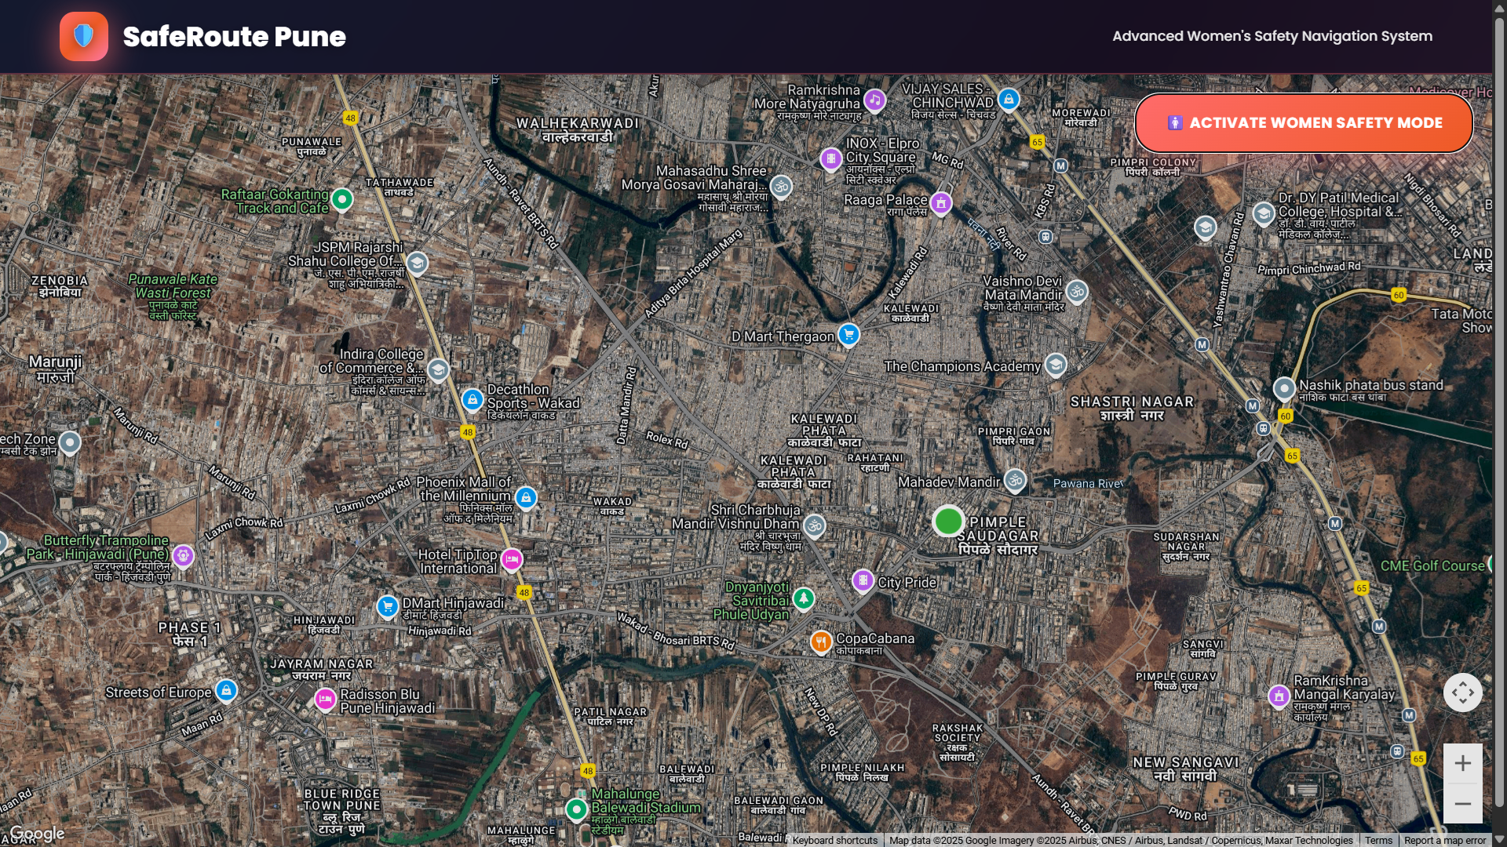Image resolution: width=1507 pixels, height=847 pixels.
Task: Select Phoenix Mall of the Millennium marker
Action: (526, 496)
